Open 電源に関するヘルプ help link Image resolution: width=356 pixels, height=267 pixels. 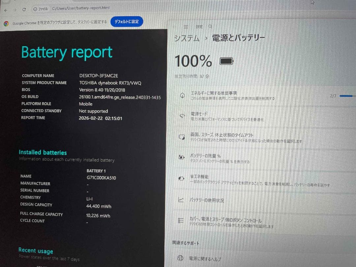coord(205,259)
